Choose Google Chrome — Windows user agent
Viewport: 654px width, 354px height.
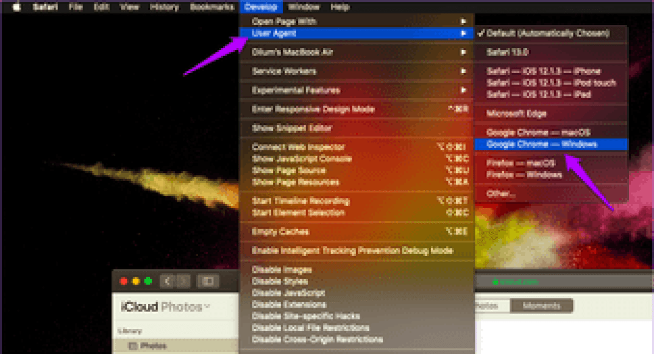click(x=541, y=144)
